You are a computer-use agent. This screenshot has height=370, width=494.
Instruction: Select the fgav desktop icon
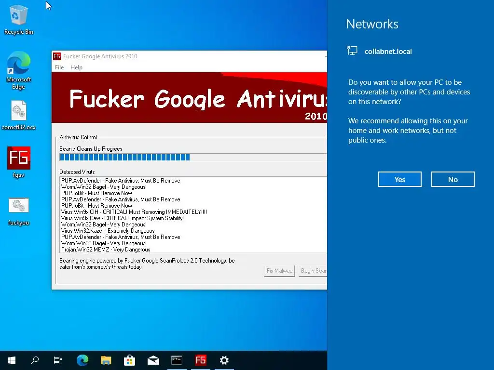[19, 162]
